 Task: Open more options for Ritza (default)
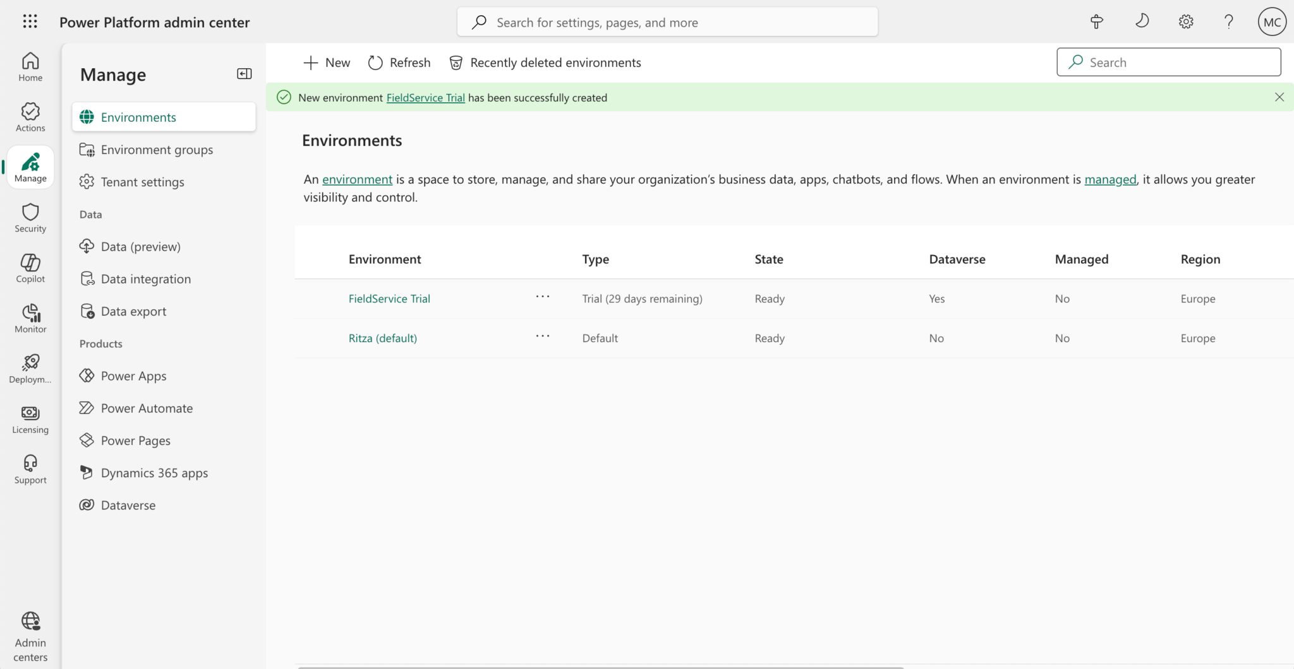[542, 336]
